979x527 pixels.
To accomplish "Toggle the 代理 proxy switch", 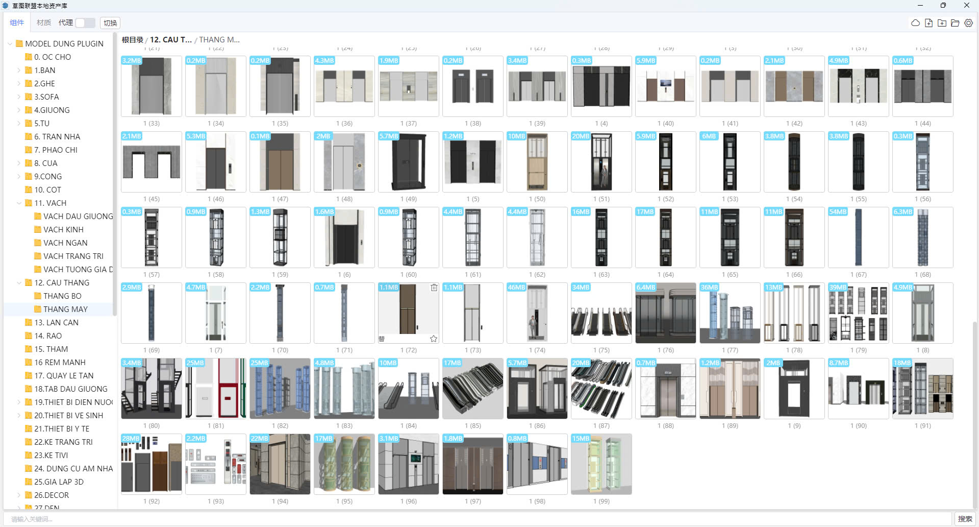I will pyautogui.click(x=85, y=23).
